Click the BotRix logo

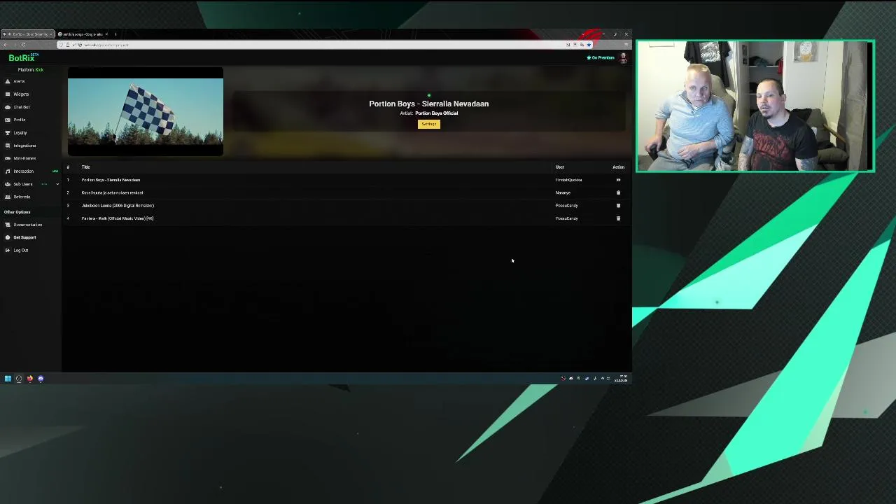23,57
